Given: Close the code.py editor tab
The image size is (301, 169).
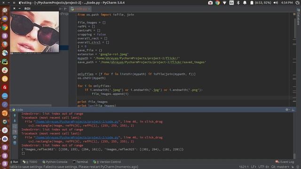Looking at the screenshot, I should coord(89,9).
